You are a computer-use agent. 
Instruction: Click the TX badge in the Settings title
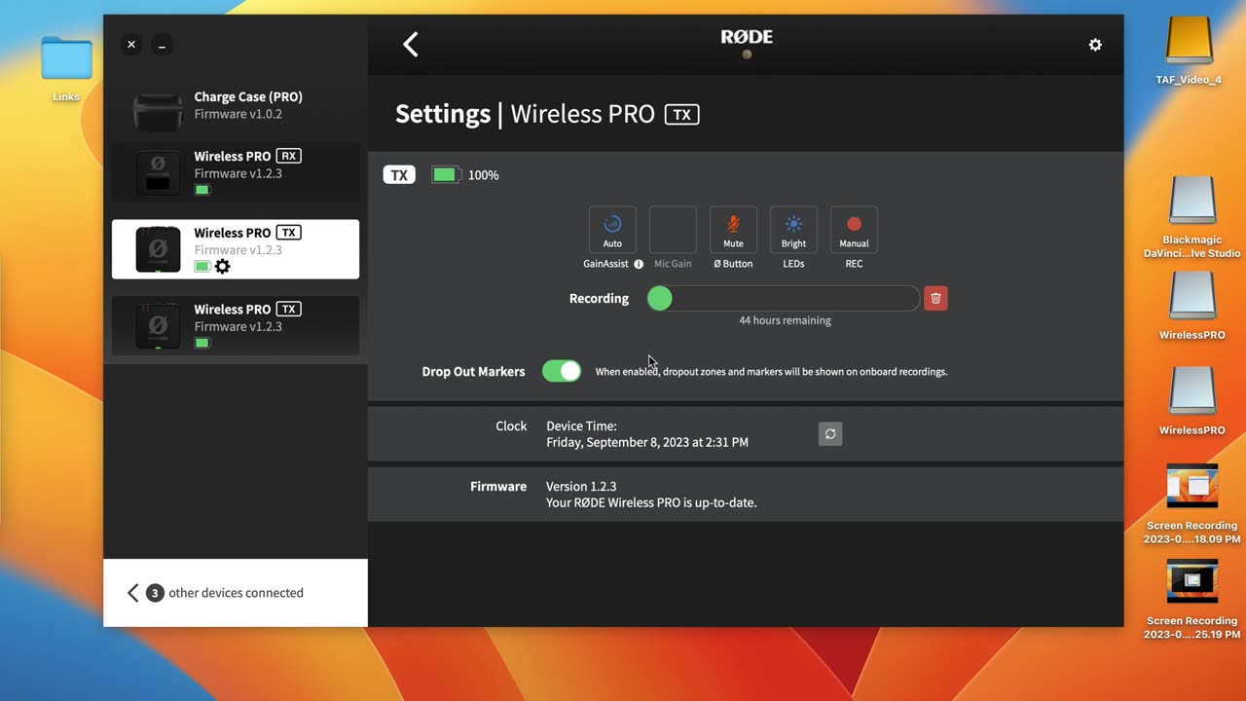point(682,115)
